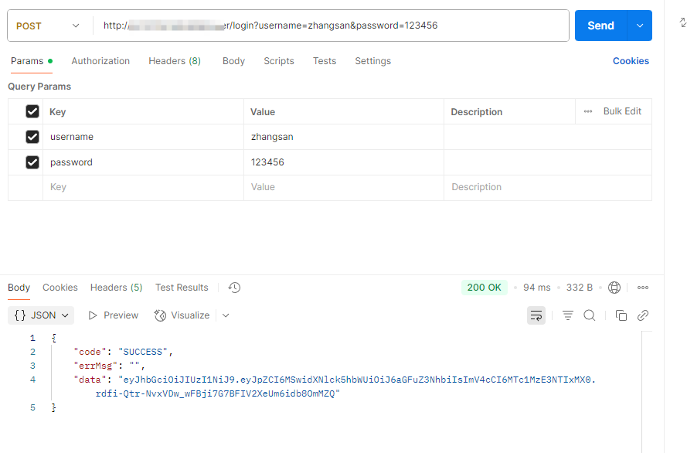This screenshot has height=453, width=687.
Task: Click the "SUCCESS" code value
Action: tap(143, 352)
